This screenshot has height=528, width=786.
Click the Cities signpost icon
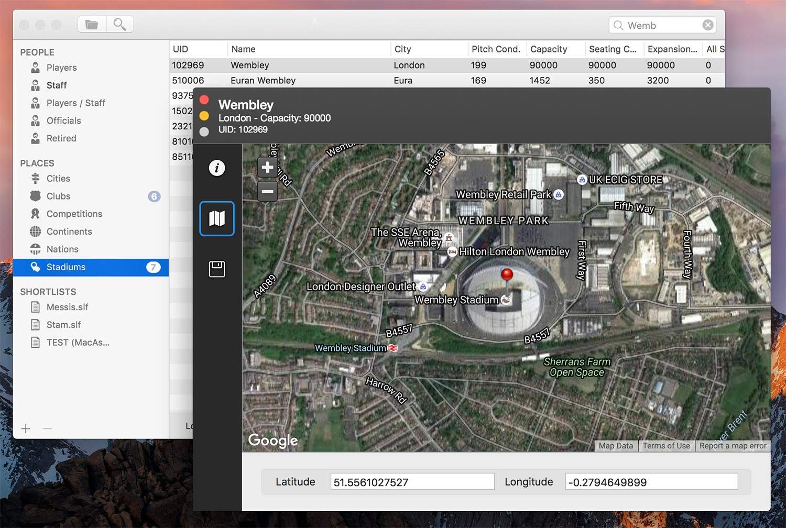coord(35,179)
